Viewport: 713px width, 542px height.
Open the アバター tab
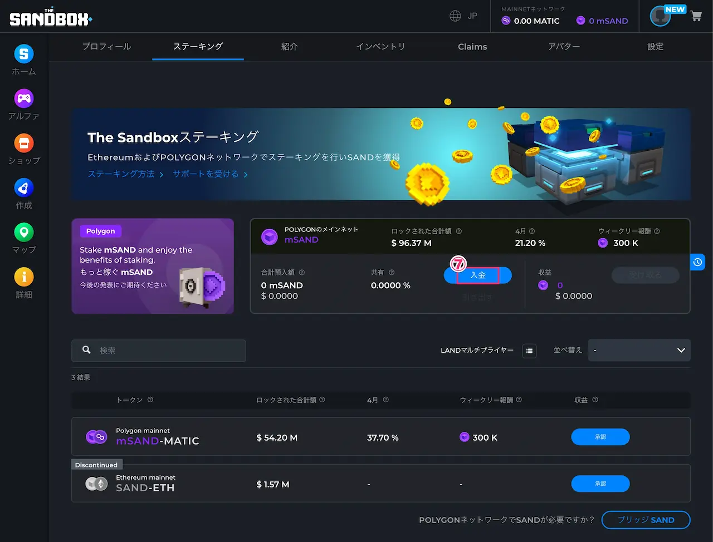pos(564,47)
